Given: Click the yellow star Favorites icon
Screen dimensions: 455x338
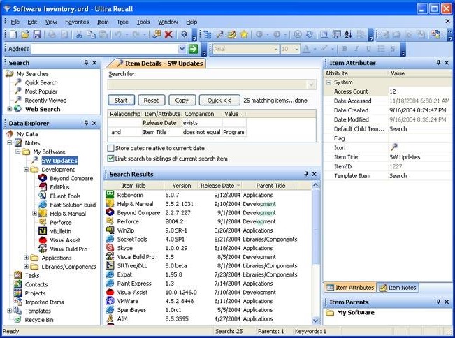Looking at the screenshot, I should 244,34.
